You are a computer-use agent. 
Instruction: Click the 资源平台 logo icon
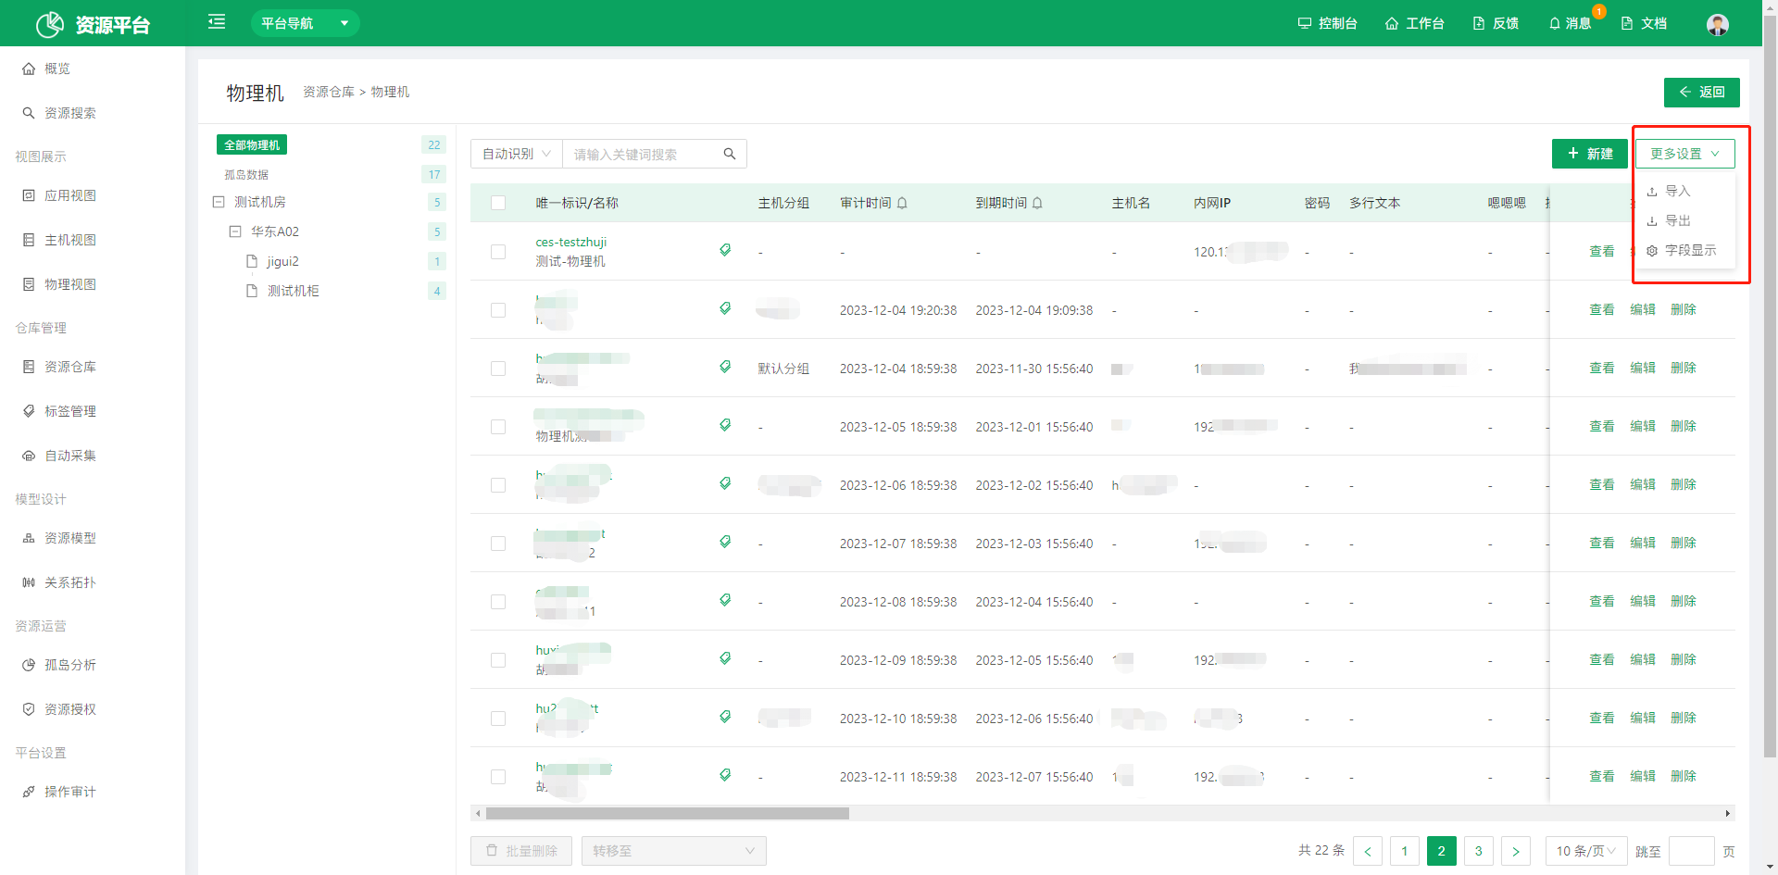pyautogui.click(x=50, y=24)
